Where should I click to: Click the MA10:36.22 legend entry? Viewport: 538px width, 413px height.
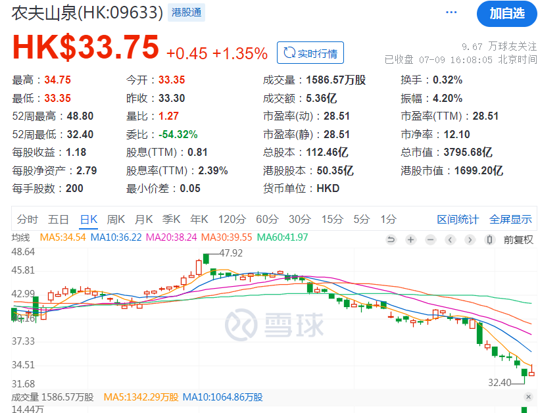click(x=116, y=237)
